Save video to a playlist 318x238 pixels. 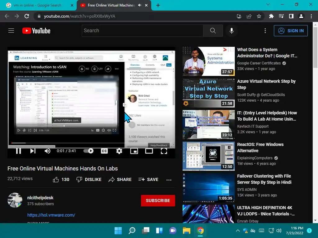click(x=148, y=179)
